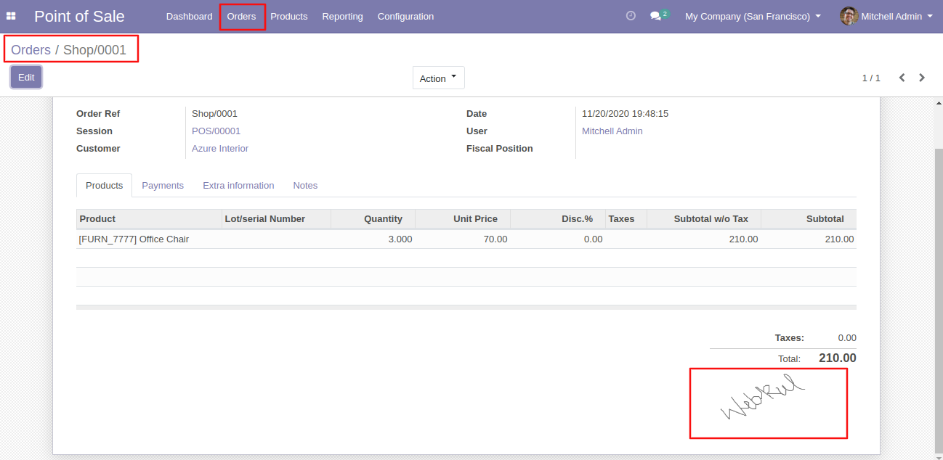Click the Product column header

149,219
